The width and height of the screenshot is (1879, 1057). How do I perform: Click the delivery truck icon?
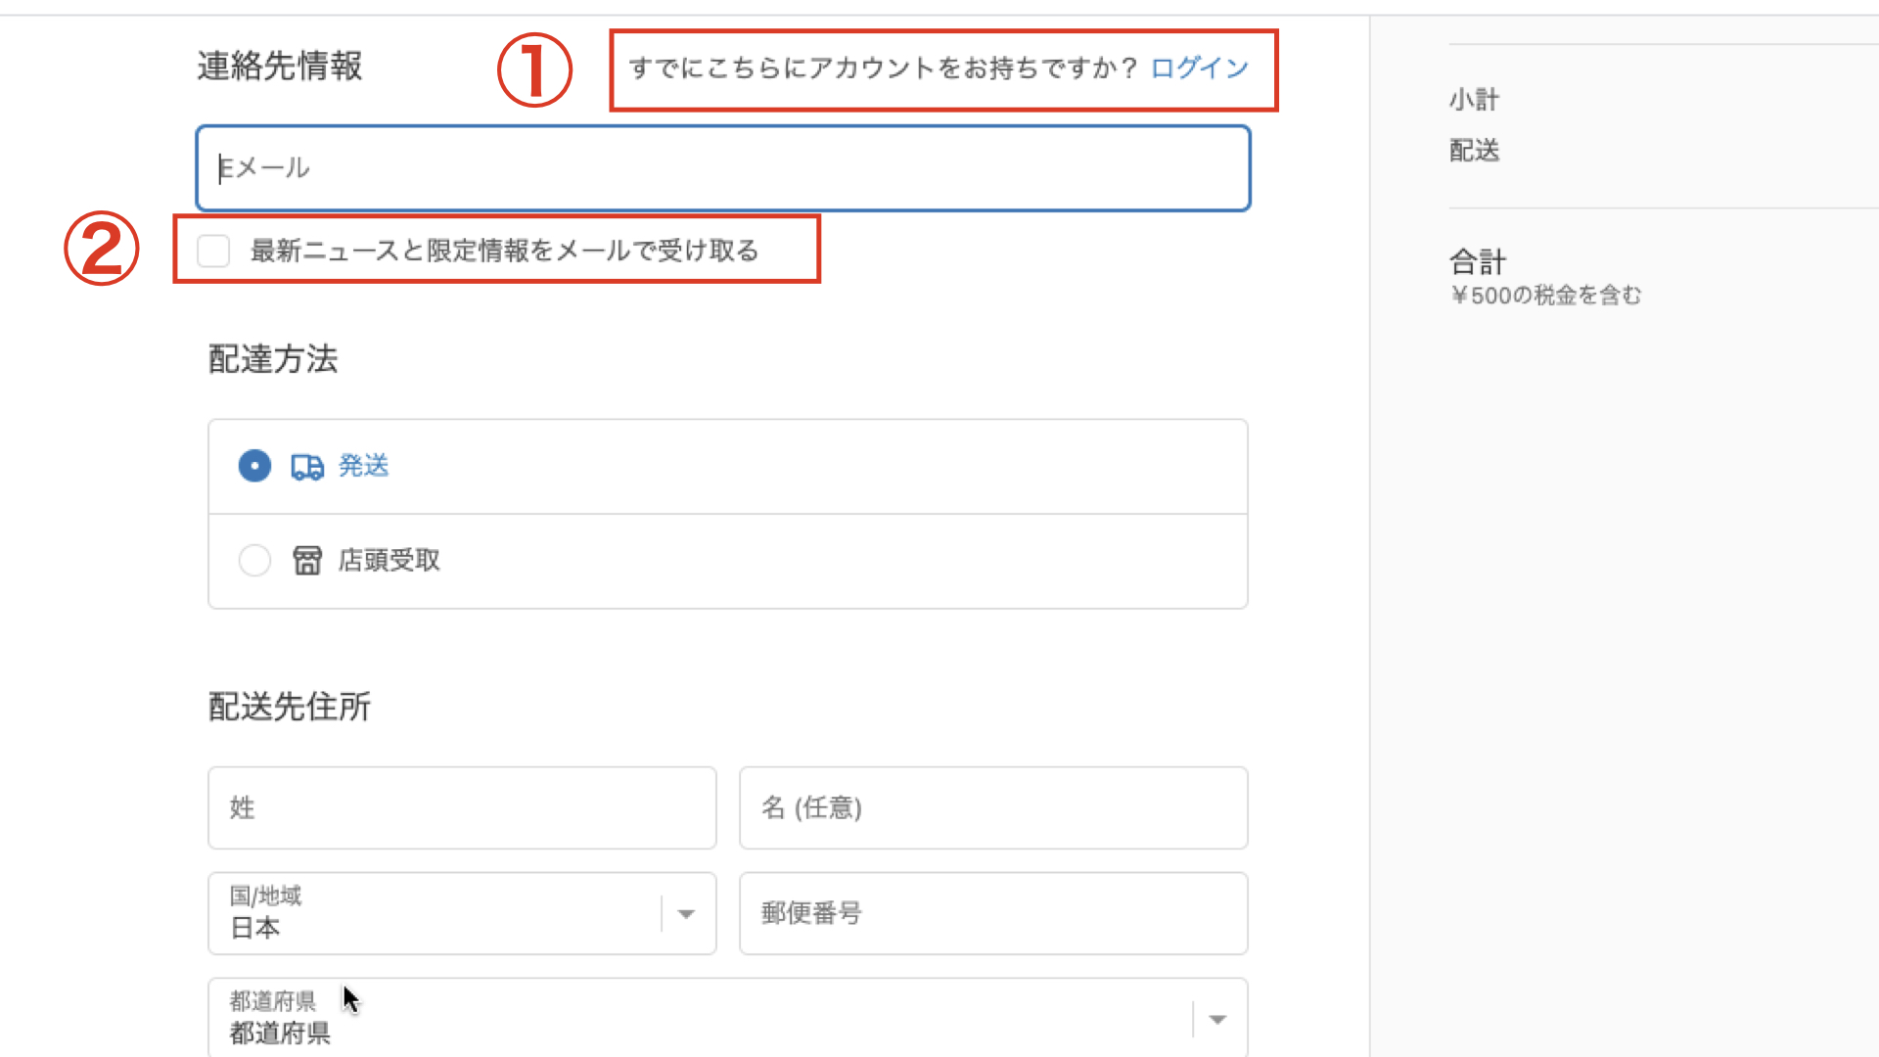(307, 467)
